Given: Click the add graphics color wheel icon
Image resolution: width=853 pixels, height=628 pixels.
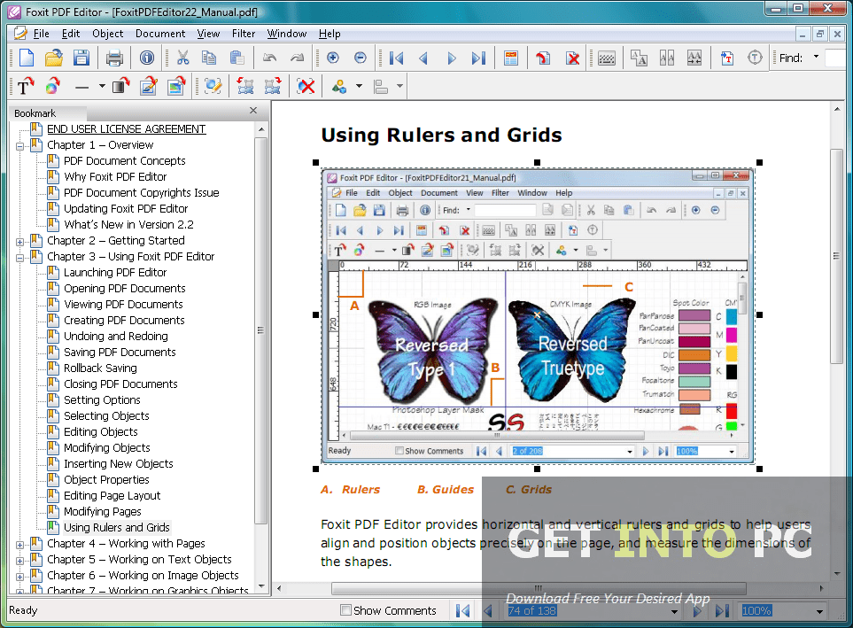Looking at the screenshot, I should point(53,86).
